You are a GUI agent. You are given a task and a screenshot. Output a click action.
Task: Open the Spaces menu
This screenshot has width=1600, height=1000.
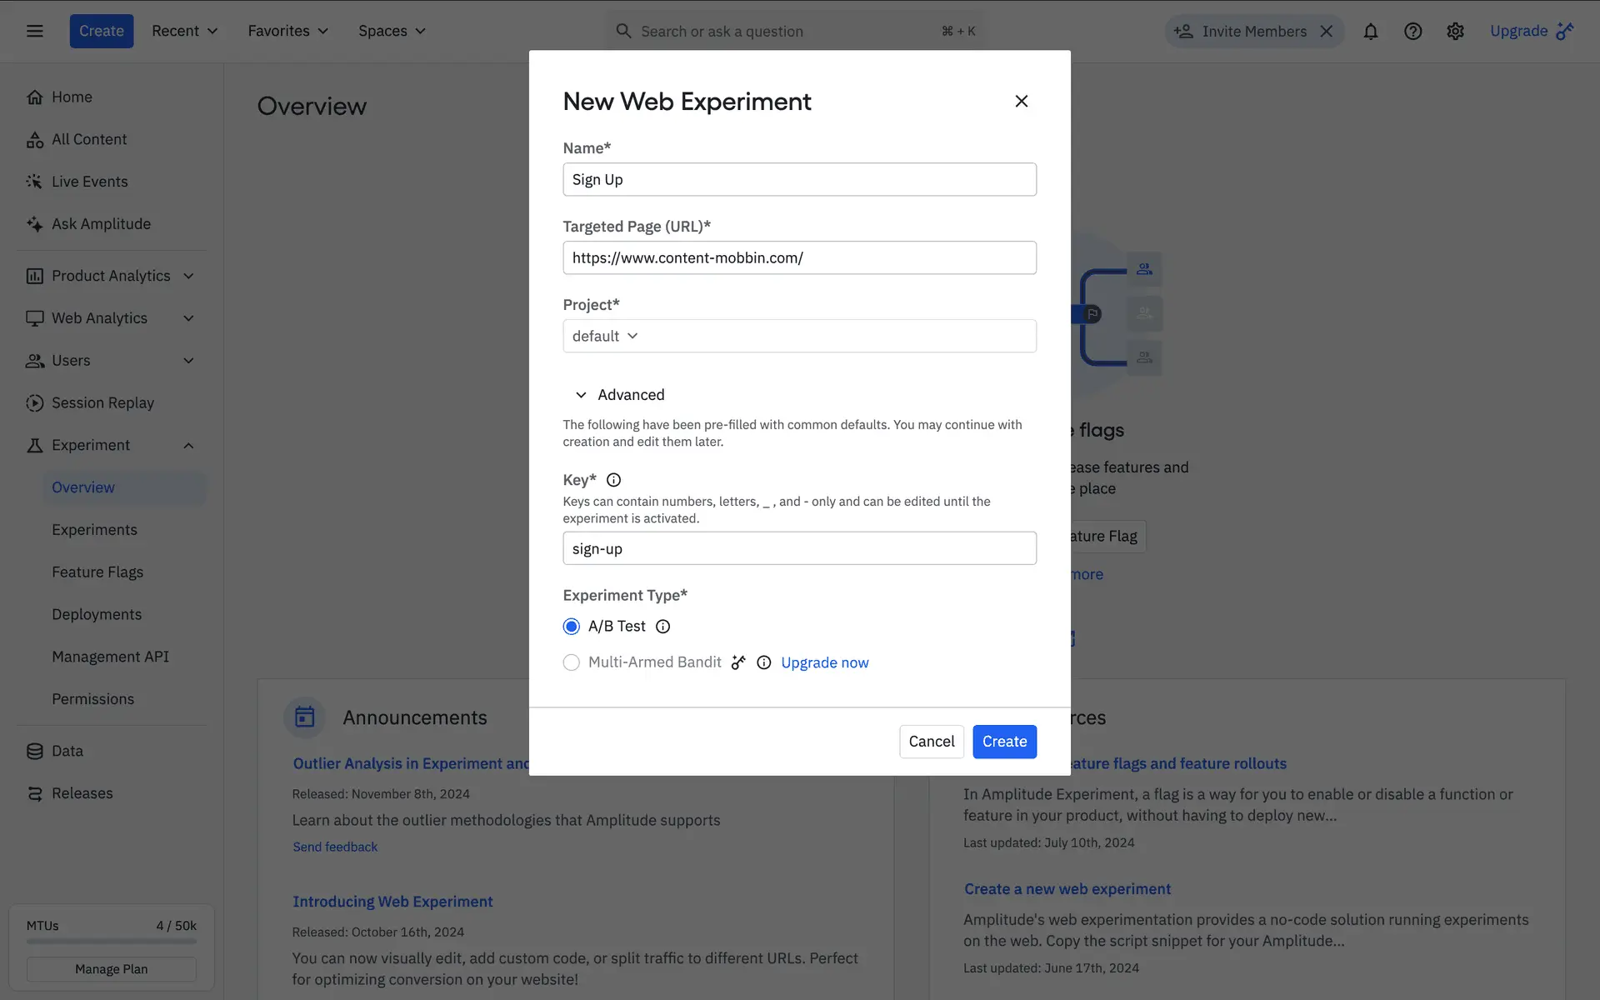tap(392, 32)
